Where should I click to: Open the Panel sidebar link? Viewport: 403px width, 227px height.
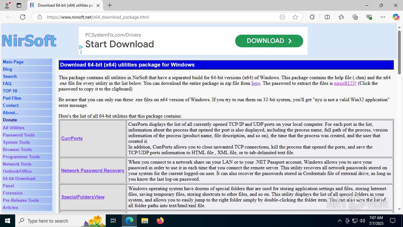point(9,186)
